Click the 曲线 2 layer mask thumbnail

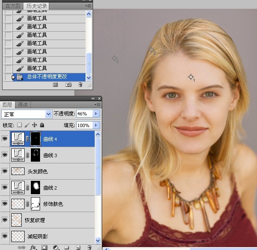pos(36,187)
